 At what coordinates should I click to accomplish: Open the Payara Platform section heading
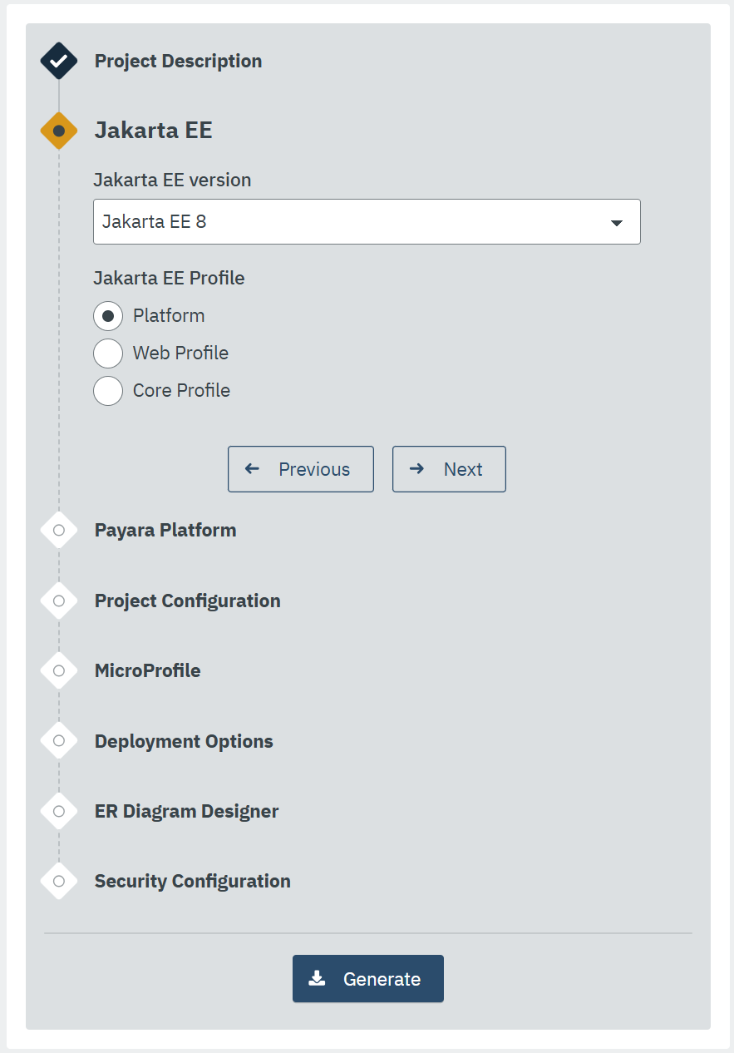click(165, 530)
